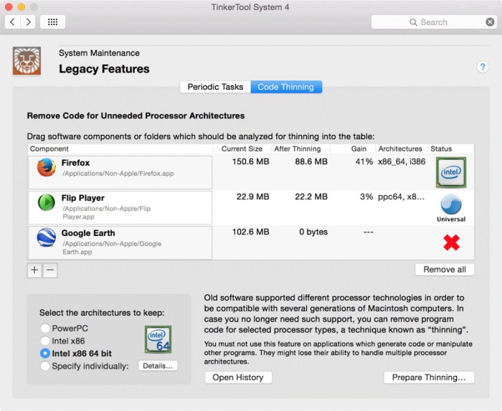Select the Intel x86 radio button
Image resolution: width=502 pixels, height=411 pixels.
[x=45, y=341]
